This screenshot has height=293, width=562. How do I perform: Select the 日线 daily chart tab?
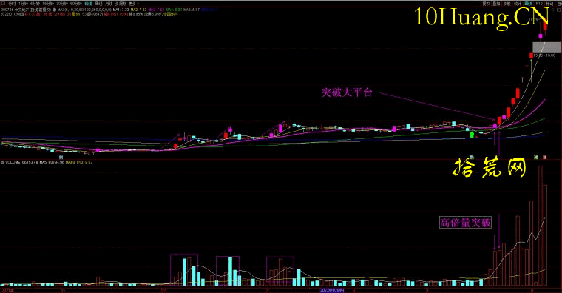pos(88,4)
